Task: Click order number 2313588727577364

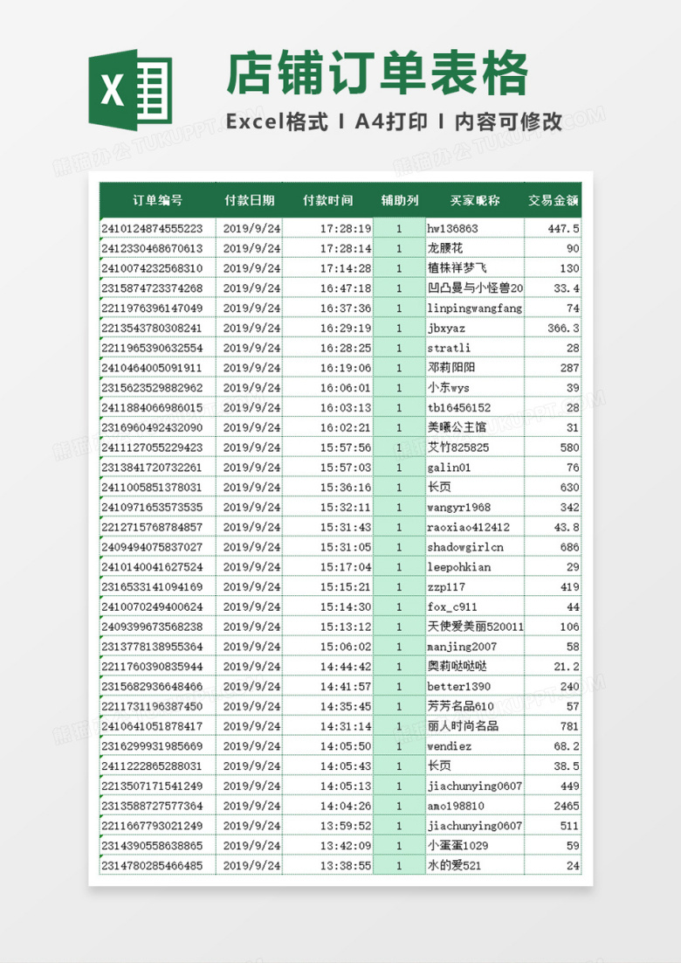Action: pyautogui.click(x=152, y=806)
